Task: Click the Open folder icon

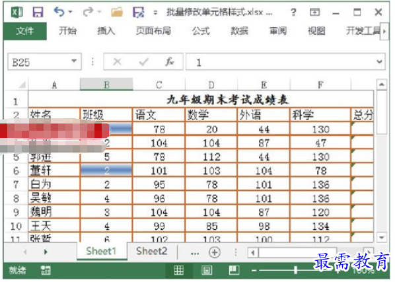Action: coord(117,12)
